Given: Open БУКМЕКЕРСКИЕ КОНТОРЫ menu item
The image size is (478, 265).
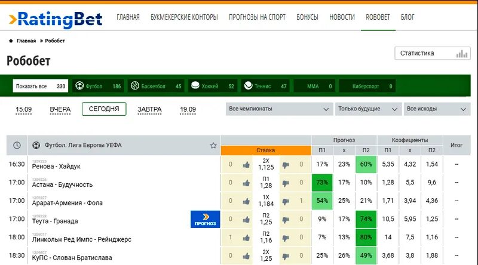Looking at the screenshot, I should point(184,17).
